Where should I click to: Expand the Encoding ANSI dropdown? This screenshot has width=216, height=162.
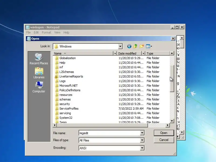tap(142, 148)
